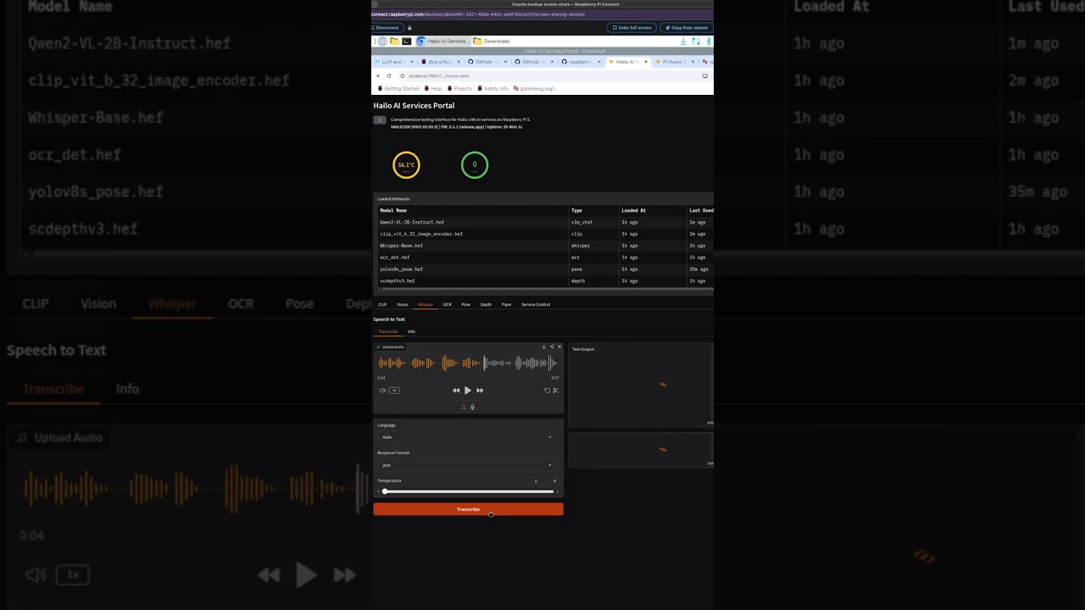Switch to the OCR tab
This screenshot has width=1085, height=610.
pyautogui.click(x=448, y=304)
